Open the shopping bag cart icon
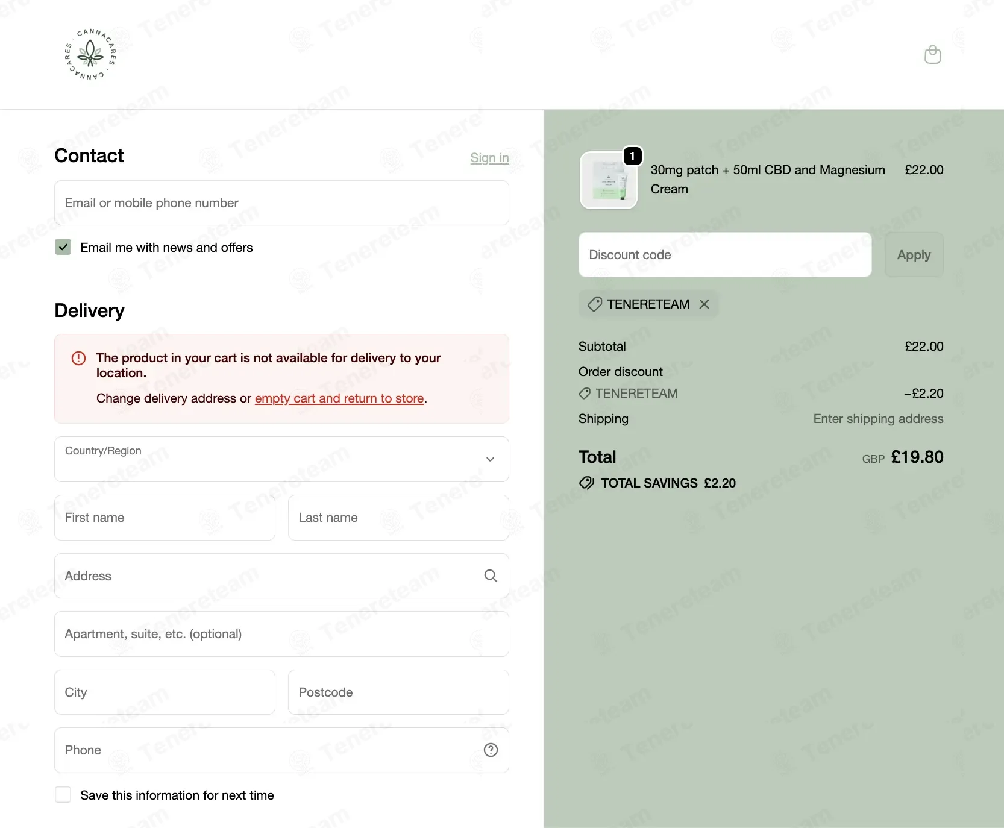Viewport: 1004px width, 828px height. tap(932, 54)
